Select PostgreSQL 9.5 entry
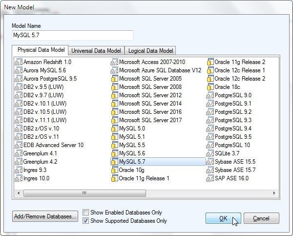 229,137
